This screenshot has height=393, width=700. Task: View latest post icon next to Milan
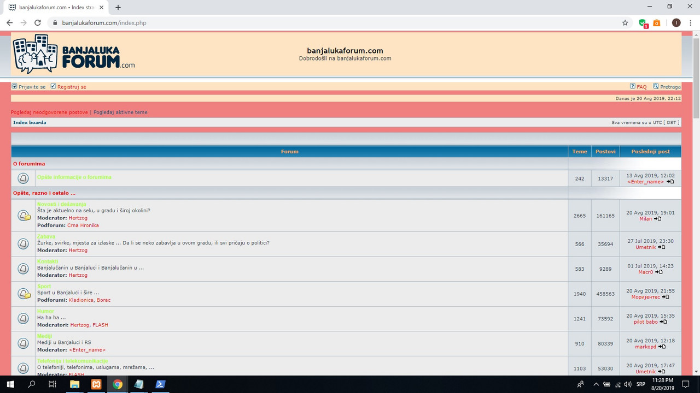point(658,219)
